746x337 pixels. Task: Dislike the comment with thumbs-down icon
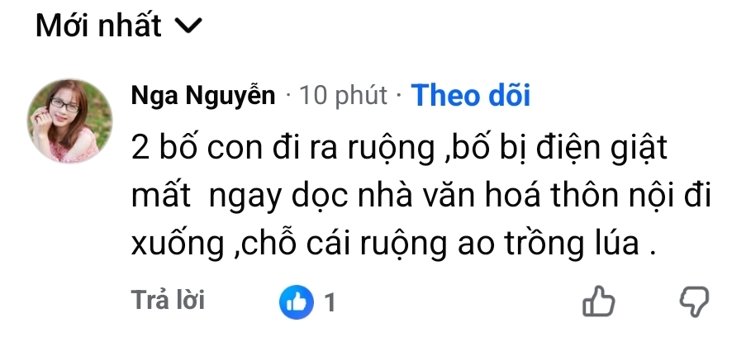coord(694,301)
